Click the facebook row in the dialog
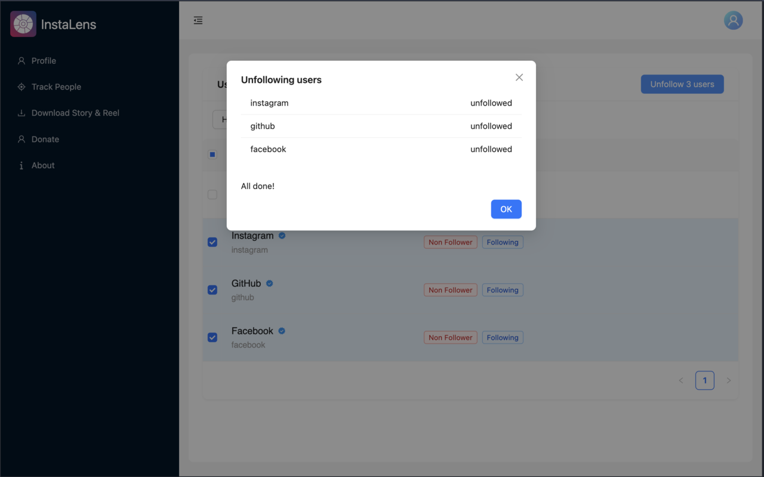Screen dimensions: 764x477 pyautogui.click(x=381, y=150)
